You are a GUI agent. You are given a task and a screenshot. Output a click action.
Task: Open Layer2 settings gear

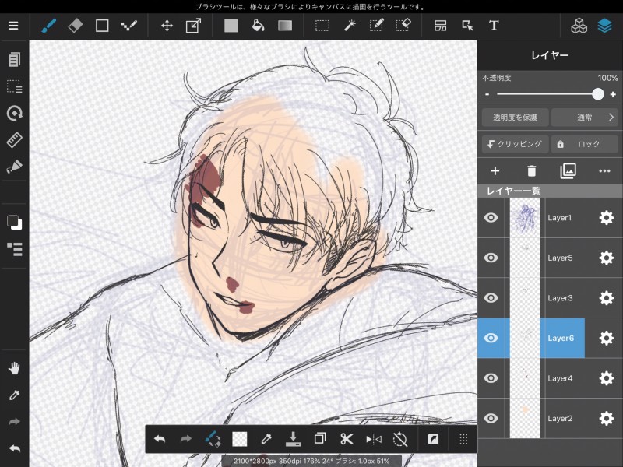tap(607, 418)
